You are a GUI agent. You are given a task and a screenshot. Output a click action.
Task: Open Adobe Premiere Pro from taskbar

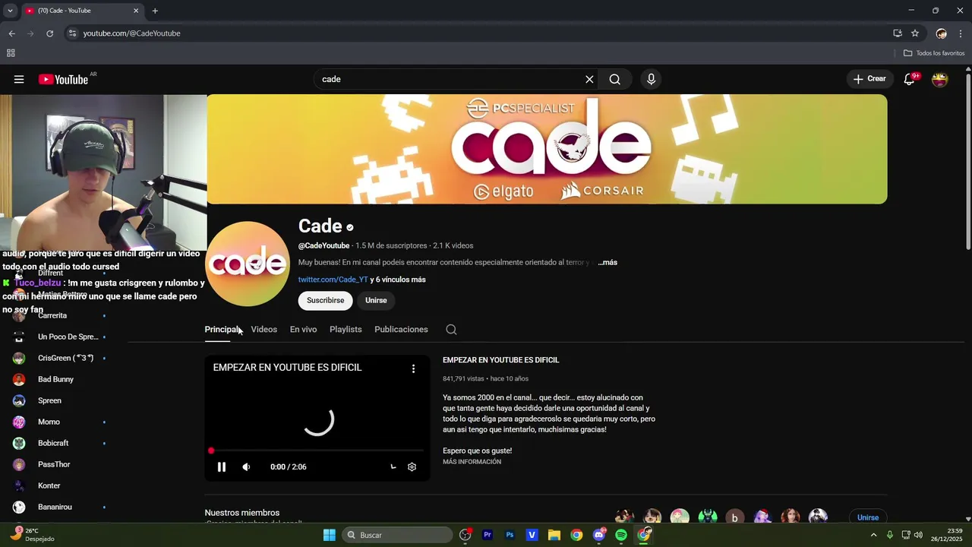pyautogui.click(x=488, y=535)
